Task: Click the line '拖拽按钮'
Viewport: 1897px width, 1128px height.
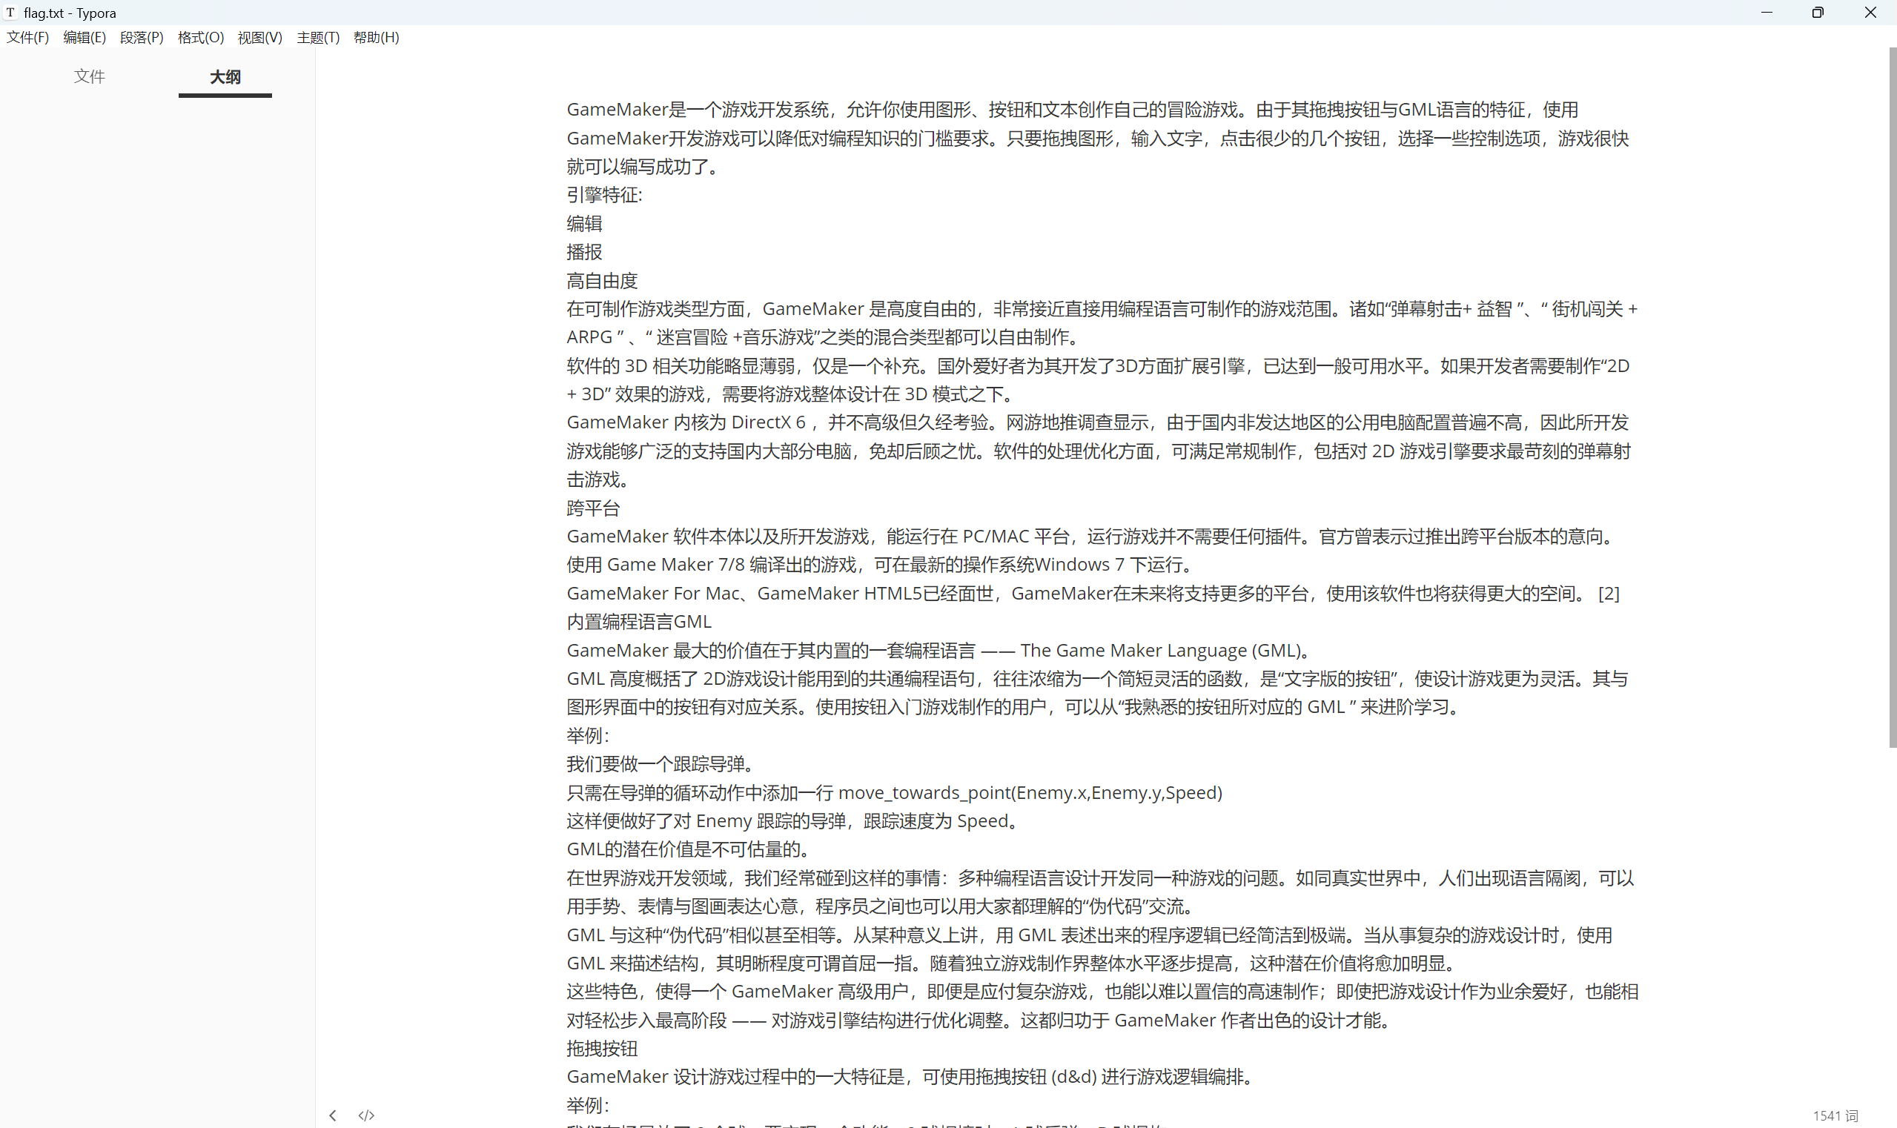Action: click(x=602, y=1049)
